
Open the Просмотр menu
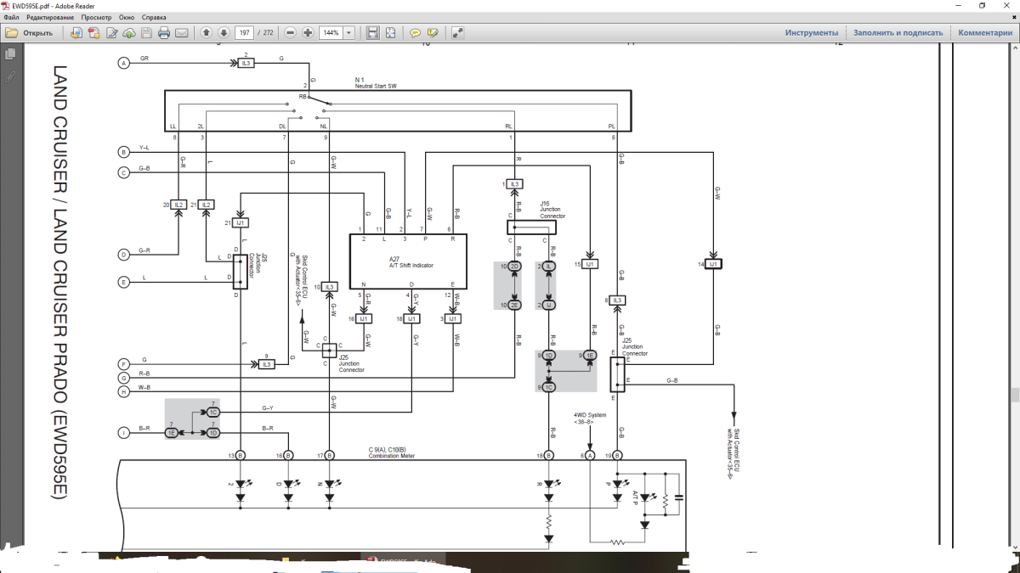pos(96,17)
